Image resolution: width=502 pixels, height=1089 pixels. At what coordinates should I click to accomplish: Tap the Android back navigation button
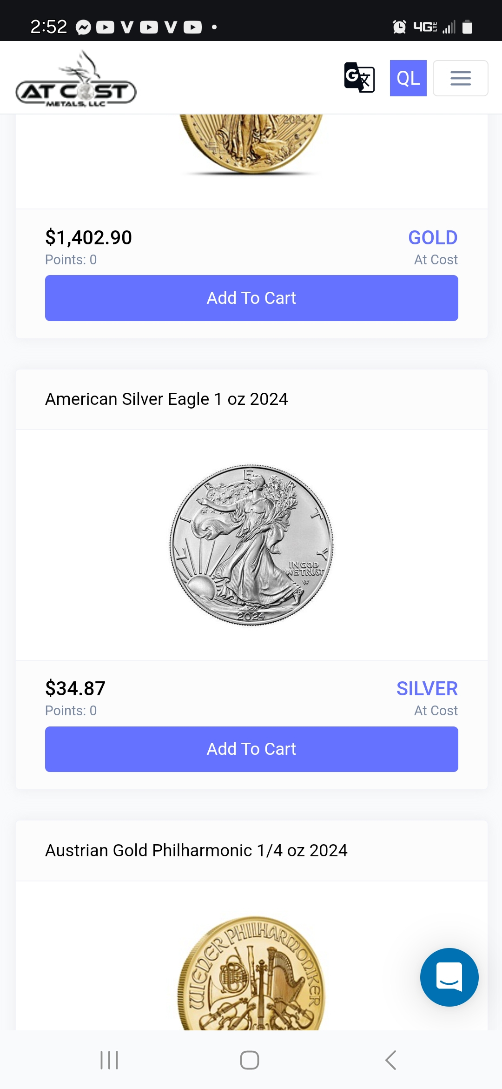coord(391,1060)
